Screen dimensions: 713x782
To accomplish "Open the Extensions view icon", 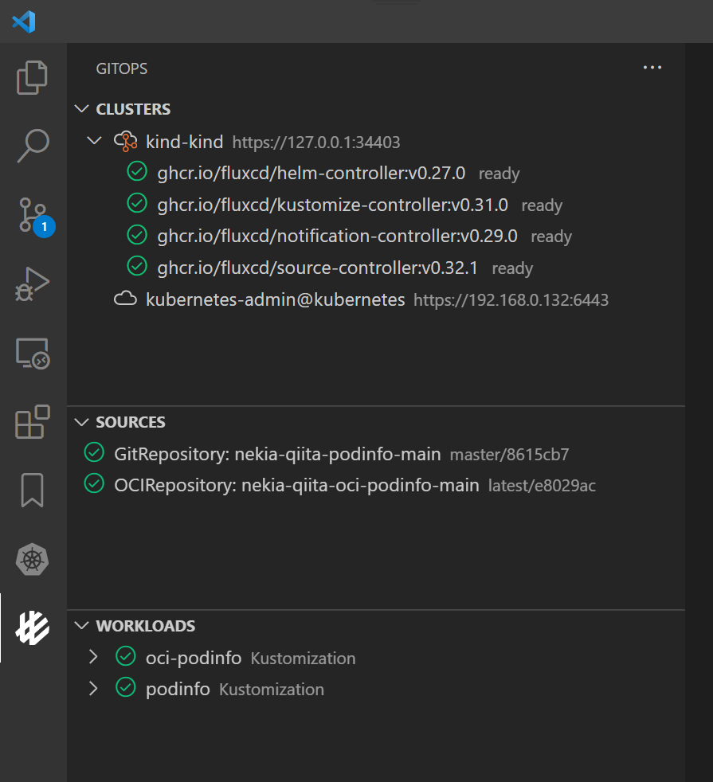I will point(33,422).
